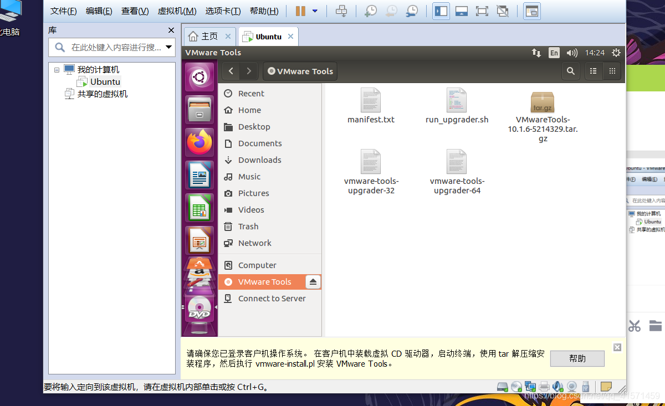Switch Files to list view
The width and height of the screenshot is (665, 406).
594,71
